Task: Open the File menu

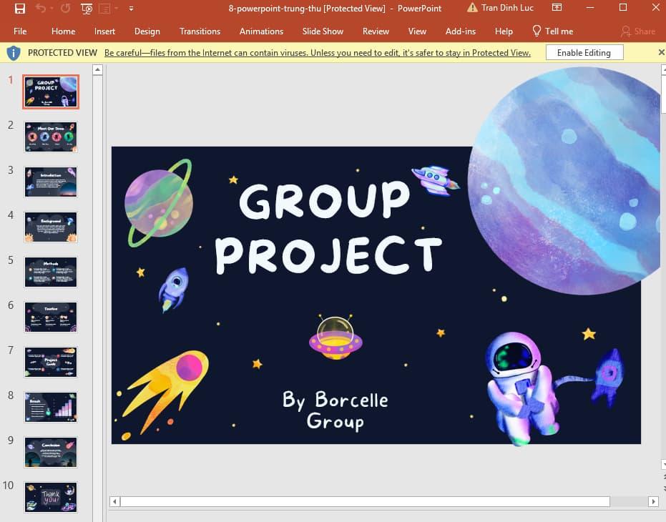Action: click(x=20, y=31)
